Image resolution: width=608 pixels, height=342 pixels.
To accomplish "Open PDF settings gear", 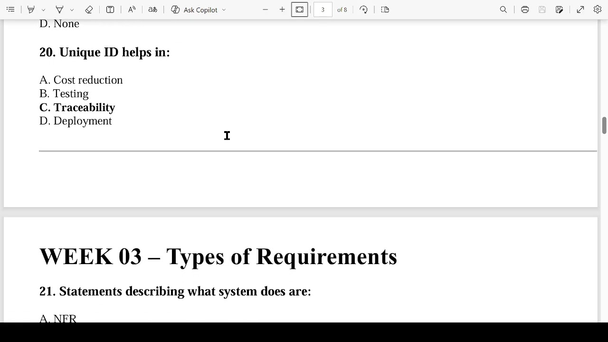I will click(598, 9).
